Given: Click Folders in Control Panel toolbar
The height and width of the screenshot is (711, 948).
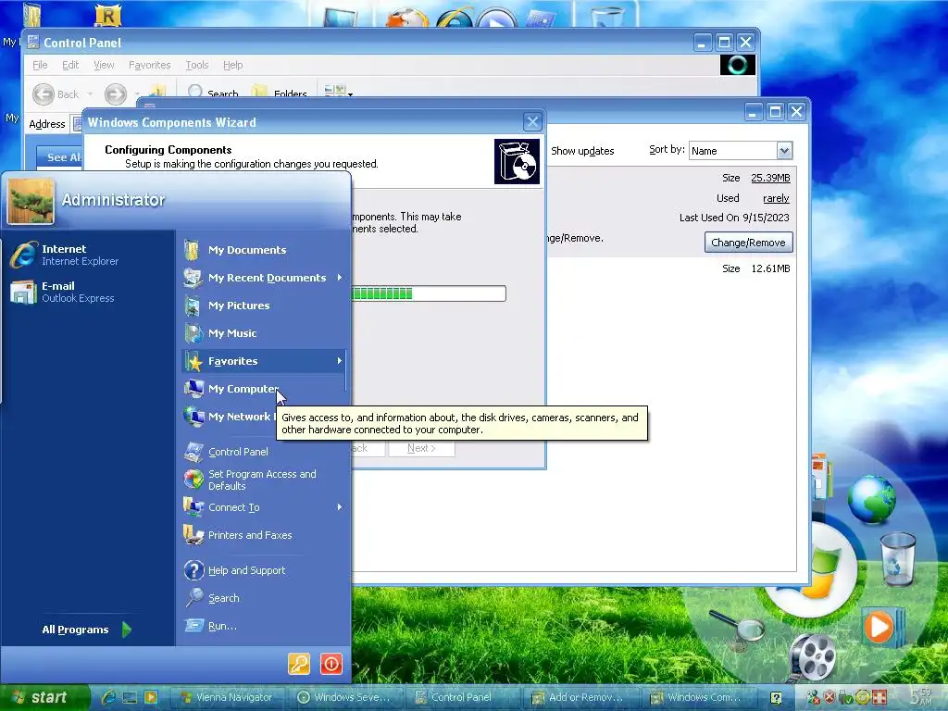Looking at the screenshot, I should [280, 93].
